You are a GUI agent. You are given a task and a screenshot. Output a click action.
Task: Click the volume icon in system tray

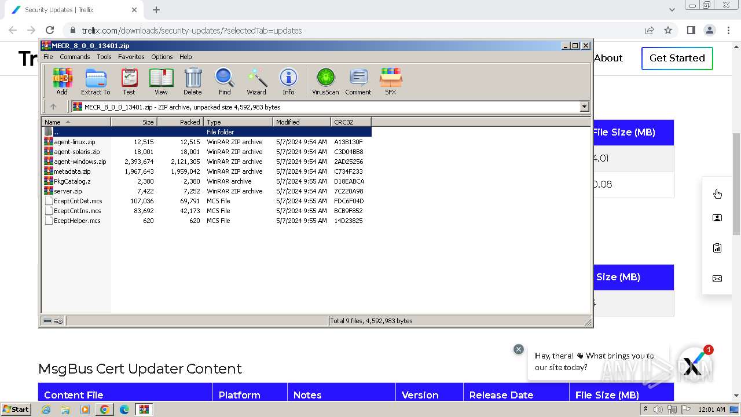658,409
